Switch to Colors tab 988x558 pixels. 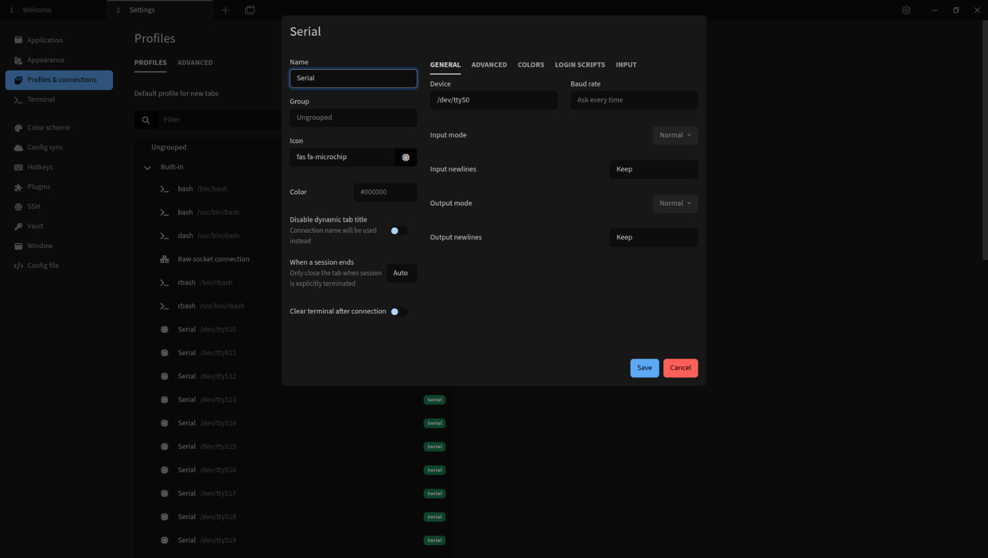(530, 65)
